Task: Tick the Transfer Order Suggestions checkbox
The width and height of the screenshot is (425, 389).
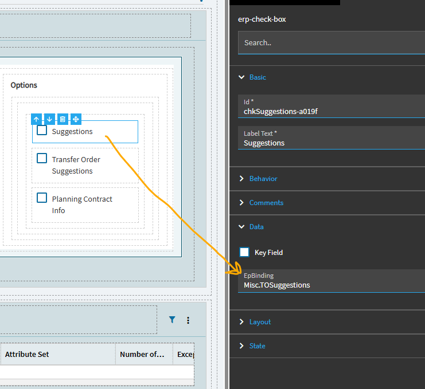Action: pos(42,158)
